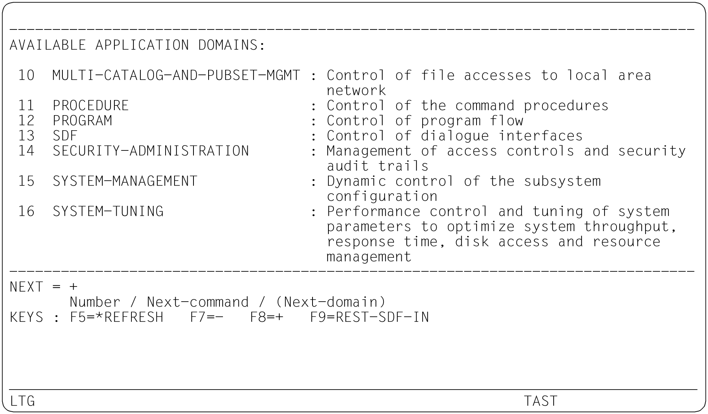Click the AVAILABLE APPLICATION DOMAINS heading
The image size is (708, 414).
click(x=138, y=45)
